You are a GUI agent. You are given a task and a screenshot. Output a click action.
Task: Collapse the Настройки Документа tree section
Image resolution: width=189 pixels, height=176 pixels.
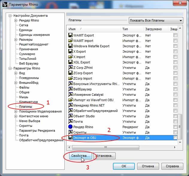pos(10,16)
